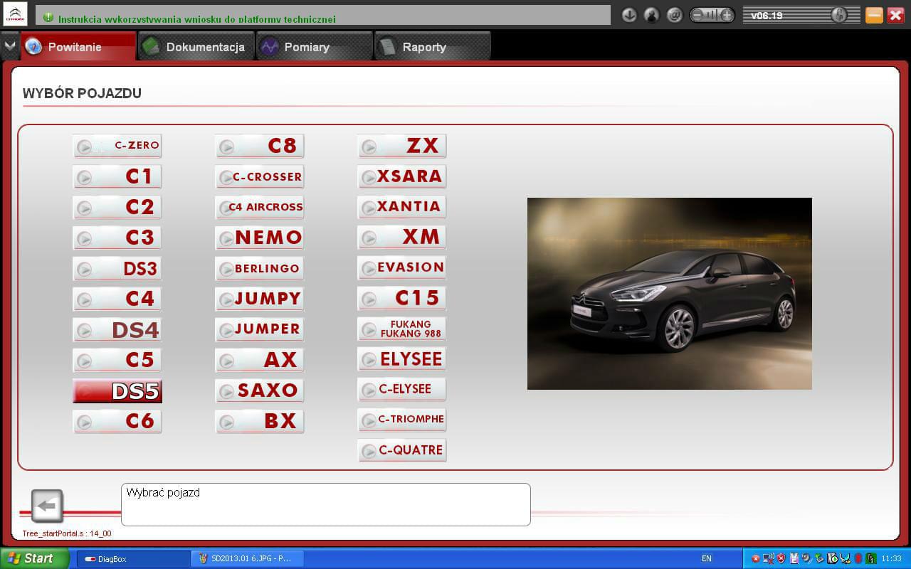This screenshot has width=911, height=569.
Task: Select the DS3 vehicle
Action: (x=117, y=269)
